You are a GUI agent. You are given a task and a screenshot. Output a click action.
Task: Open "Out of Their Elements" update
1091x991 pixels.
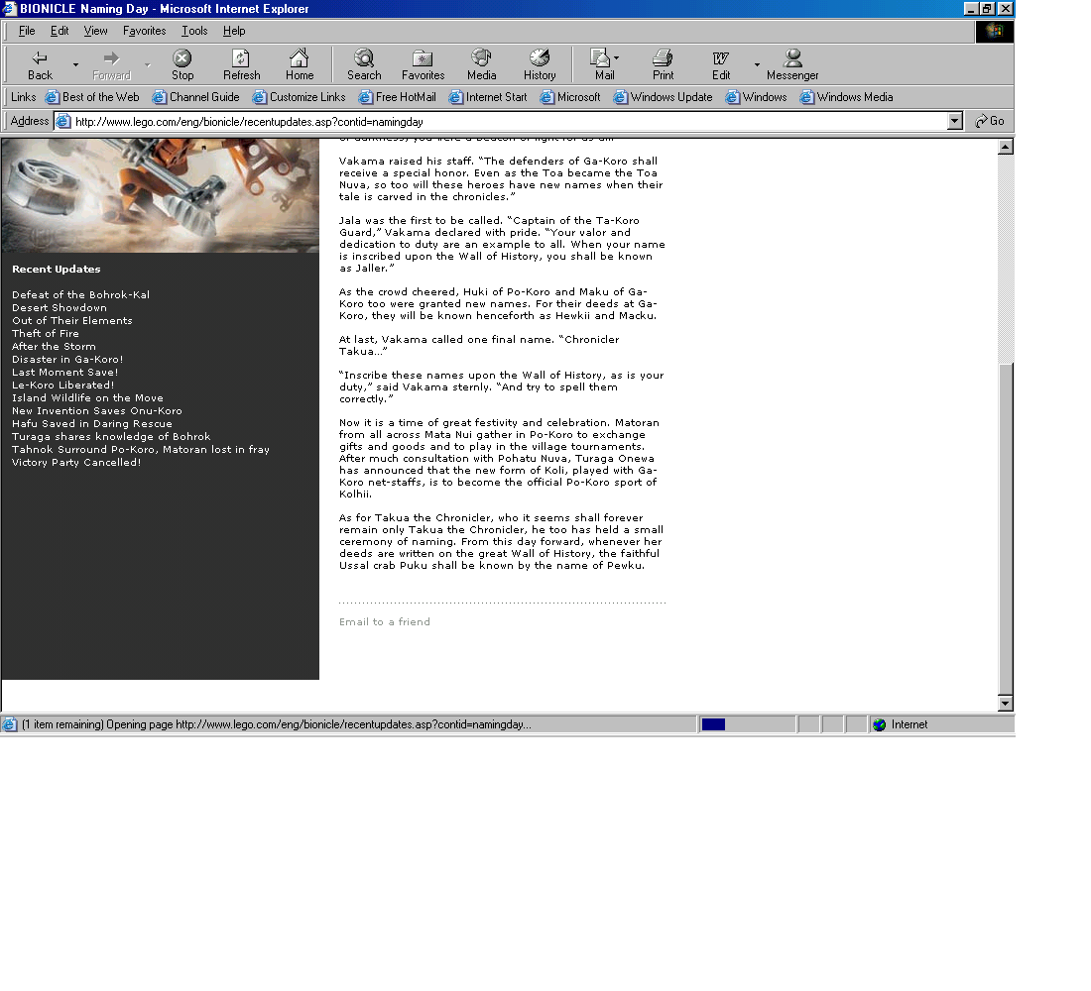tap(71, 321)
